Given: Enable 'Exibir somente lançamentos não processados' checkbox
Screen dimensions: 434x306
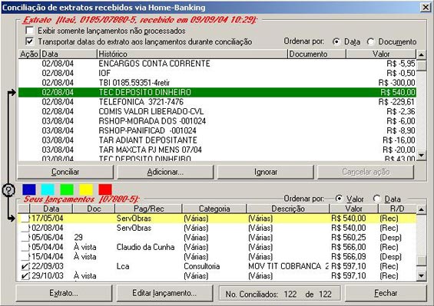Looking at the screenshot, I should point(30,31).
